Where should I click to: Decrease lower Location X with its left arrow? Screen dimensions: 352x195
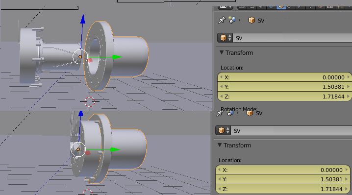pos(219,170)
